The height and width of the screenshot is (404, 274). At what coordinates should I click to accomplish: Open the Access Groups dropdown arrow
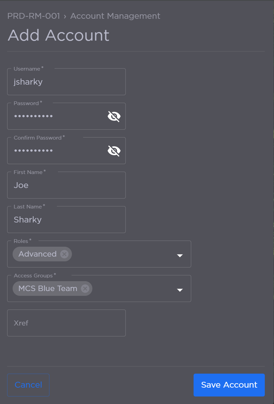(180, 290)
